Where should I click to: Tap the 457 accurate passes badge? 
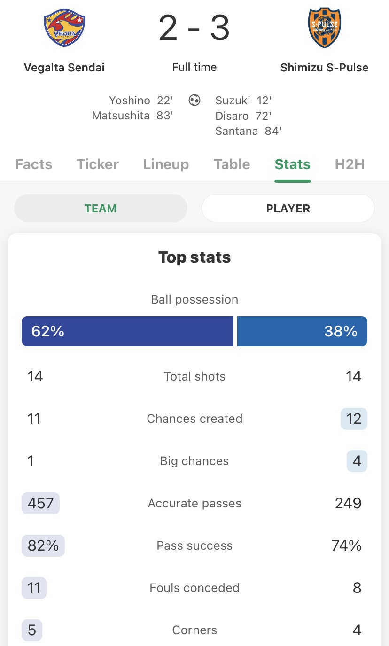pyautogui.click(x=40, y=503)
